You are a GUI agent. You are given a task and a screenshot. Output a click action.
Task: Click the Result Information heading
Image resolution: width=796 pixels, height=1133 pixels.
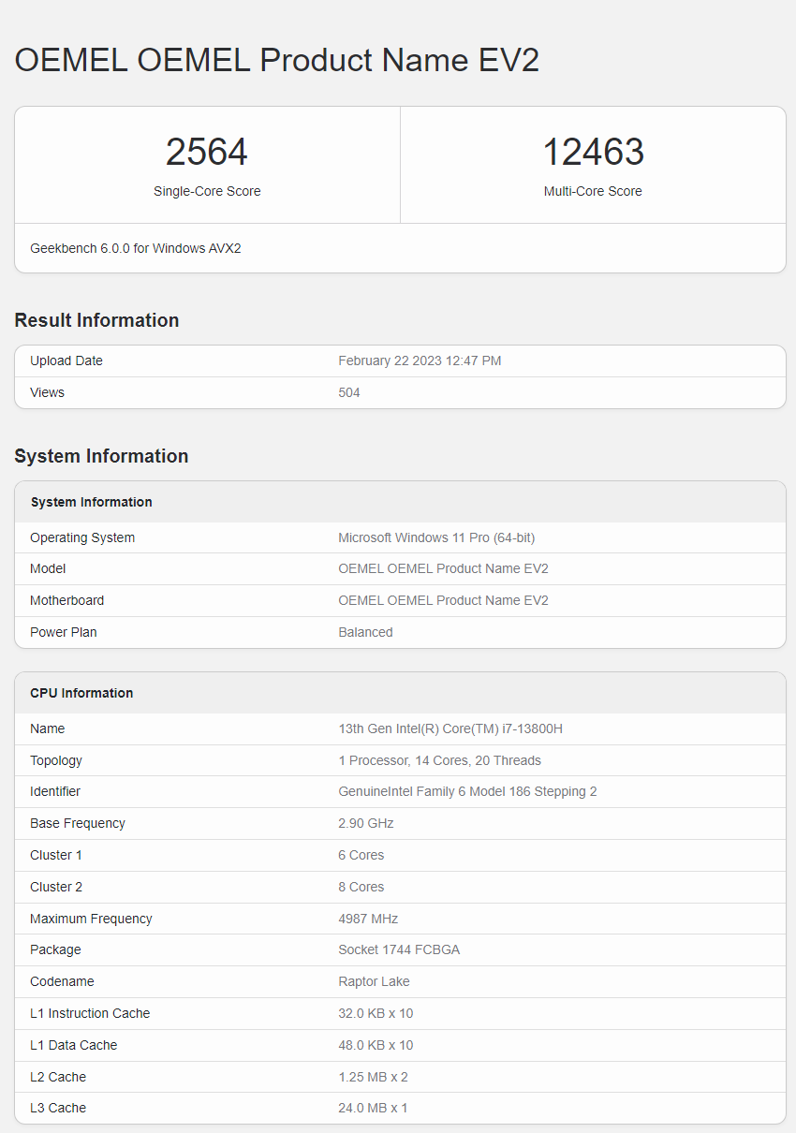pos(96,320)
